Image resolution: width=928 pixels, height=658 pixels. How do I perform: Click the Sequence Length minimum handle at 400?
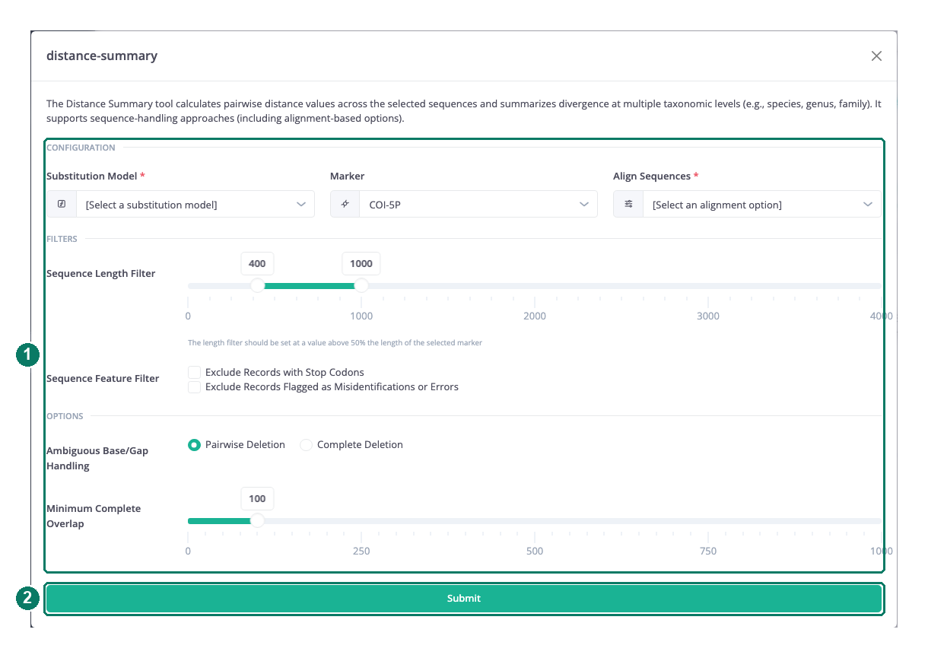(x=257, y=285)
